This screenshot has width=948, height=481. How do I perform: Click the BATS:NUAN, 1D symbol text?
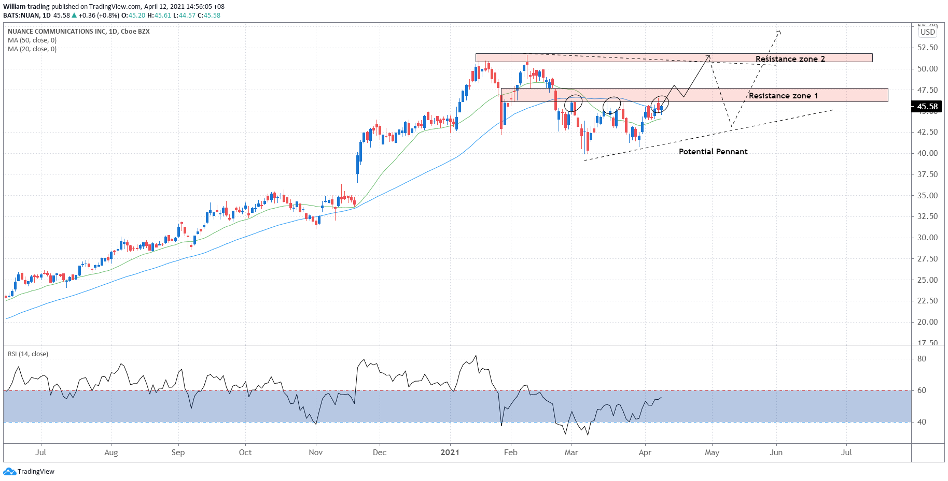(27, 16)
